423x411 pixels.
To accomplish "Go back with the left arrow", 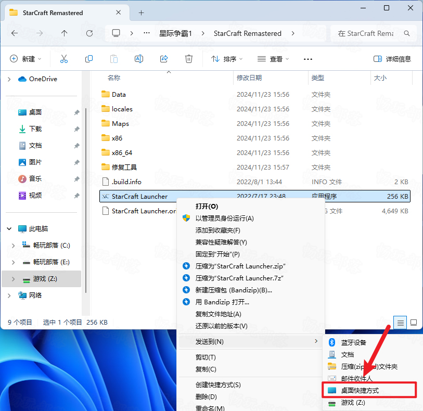I will [x=15, y=33].
